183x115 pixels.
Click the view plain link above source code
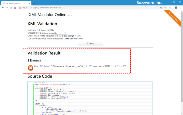(x=38, y=82)
